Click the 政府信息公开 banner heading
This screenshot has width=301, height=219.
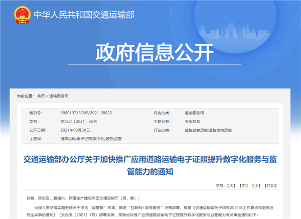(155, 52)
